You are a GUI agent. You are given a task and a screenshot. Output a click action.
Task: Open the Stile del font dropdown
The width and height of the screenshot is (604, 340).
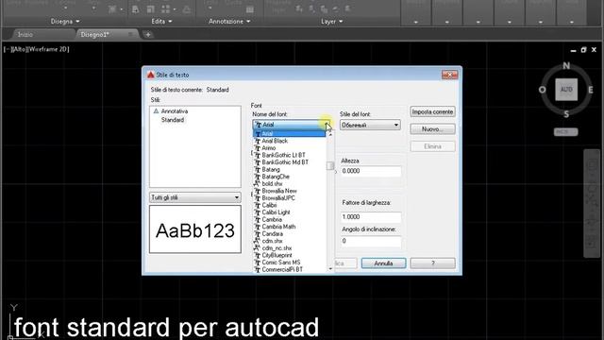(x=370, y=125)
